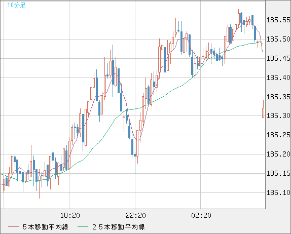
Task: Click the 185.25 price axis label
Action: coord(278,135)
